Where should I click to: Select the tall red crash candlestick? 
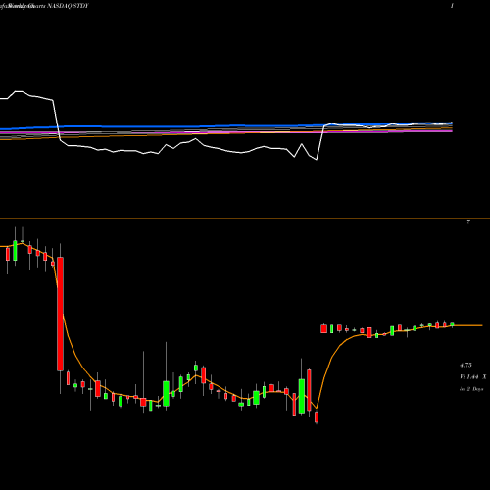point(60,314)
